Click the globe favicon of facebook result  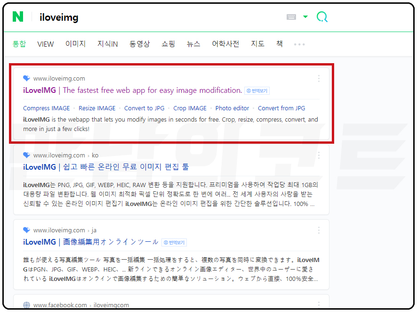(27, 305)
